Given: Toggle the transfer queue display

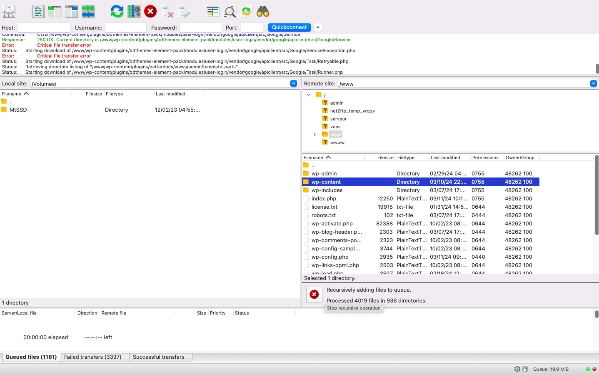Looking at the screenshot, I should [88, 11].
